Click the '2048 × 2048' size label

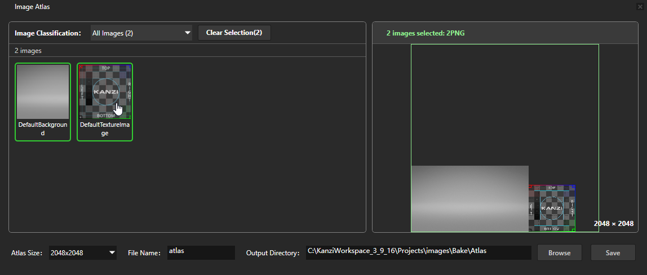click(x=614, y=224)
